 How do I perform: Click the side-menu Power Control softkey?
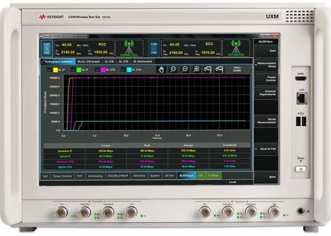[266, 79]
